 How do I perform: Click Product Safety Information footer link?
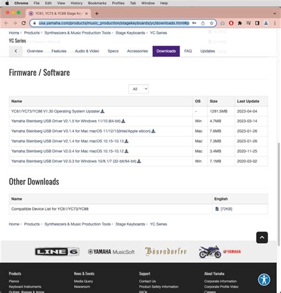(159, 286)
